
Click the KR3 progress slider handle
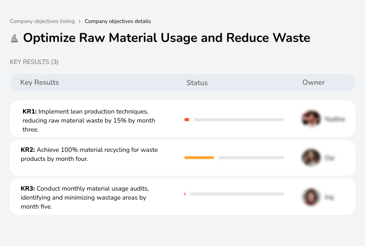pyautogui.click(x=187, y=194)
